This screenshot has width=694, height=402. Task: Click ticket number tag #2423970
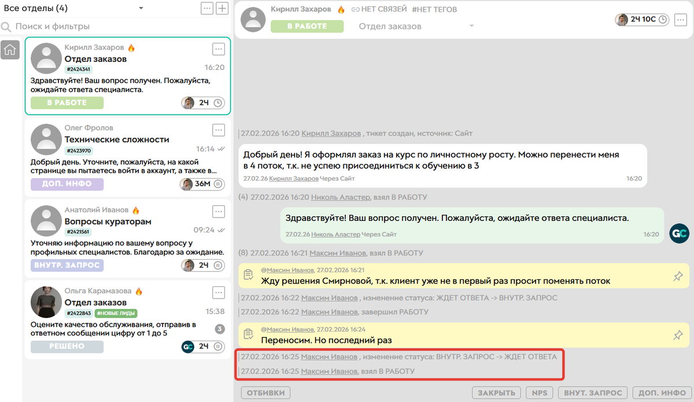(x=78, y=151)
